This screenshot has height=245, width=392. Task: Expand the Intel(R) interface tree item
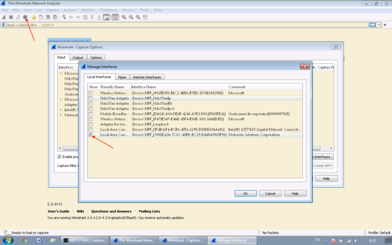61,109
